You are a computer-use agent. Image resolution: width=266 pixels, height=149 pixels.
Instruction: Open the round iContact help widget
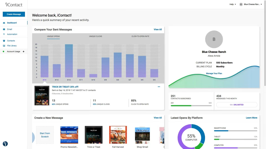[x=5, y=144]
